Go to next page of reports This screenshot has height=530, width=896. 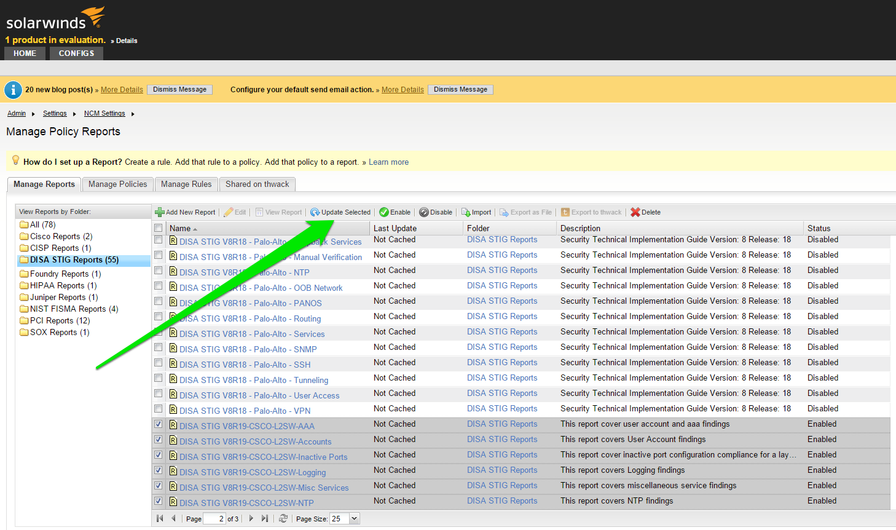(x=251, y=518)
